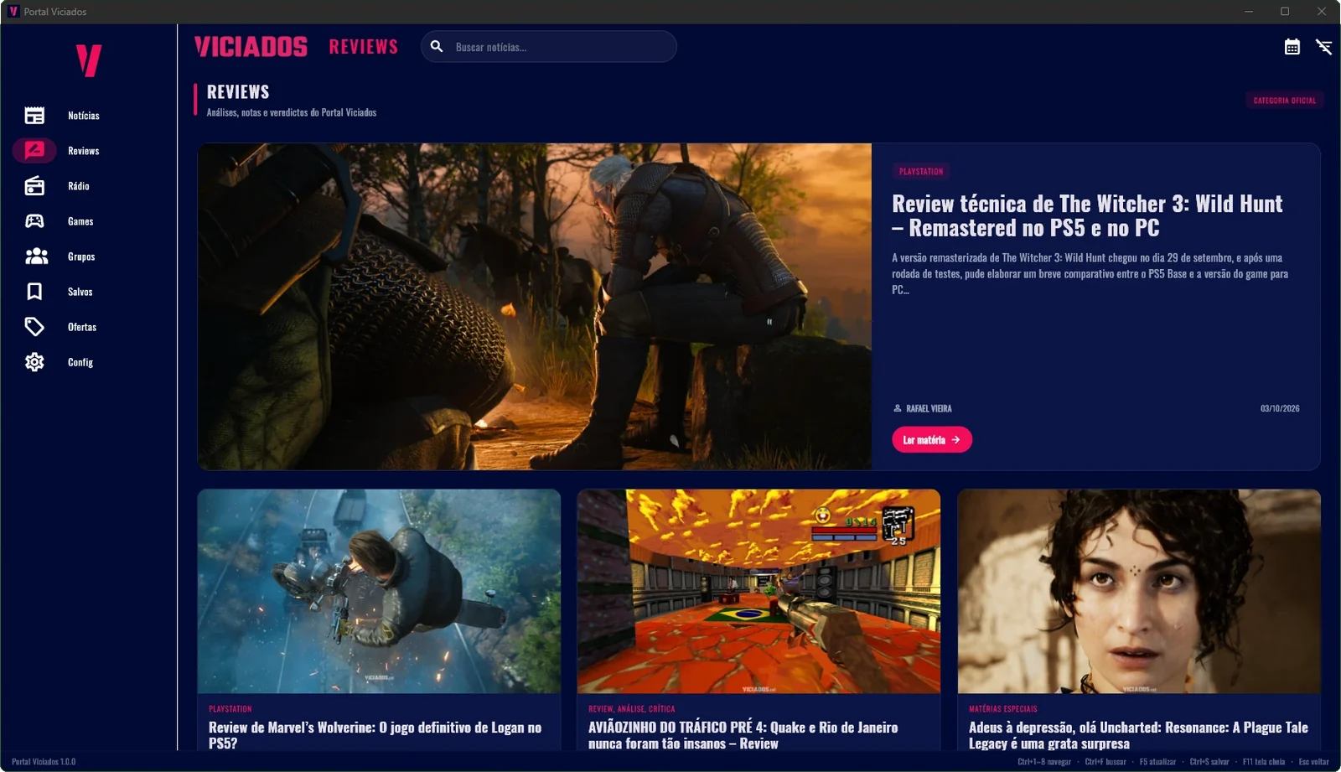Open the Witcher 3 review headline

point(1087,215)
